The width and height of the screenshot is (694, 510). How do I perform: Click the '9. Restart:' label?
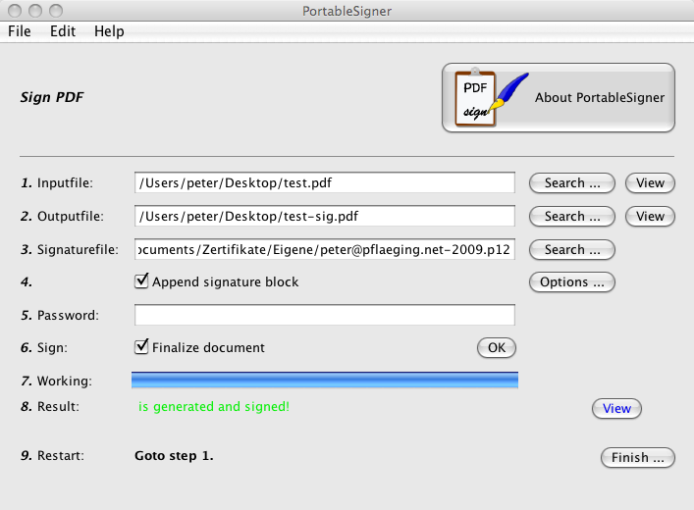(52, 456)
